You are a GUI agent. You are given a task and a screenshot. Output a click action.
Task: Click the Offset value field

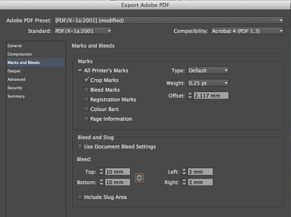pyautogui.click(x=211, y=95)
